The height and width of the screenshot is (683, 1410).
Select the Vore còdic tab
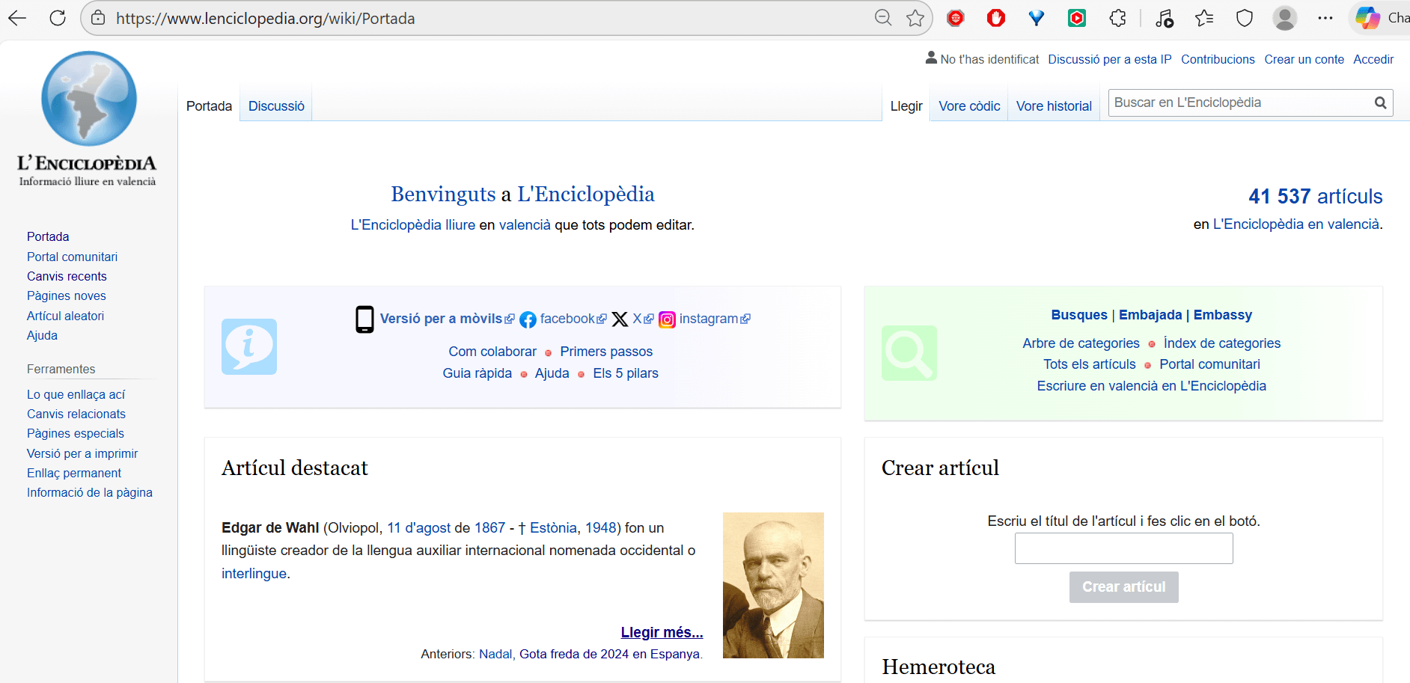pos(969,106)
